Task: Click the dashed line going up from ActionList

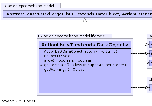Action: pos(108,34)
